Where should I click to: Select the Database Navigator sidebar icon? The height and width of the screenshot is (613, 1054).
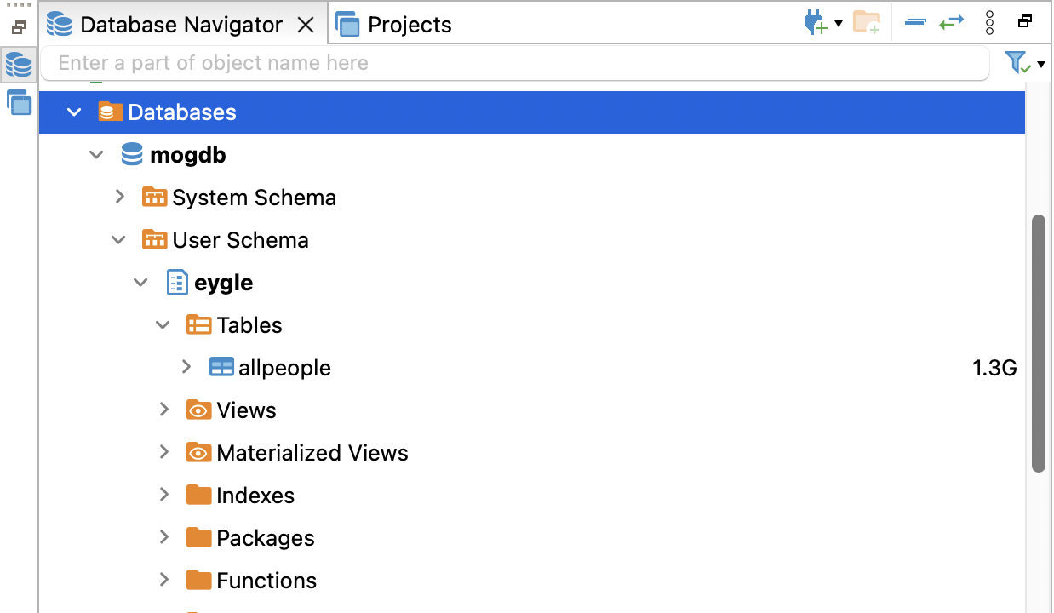19,64
